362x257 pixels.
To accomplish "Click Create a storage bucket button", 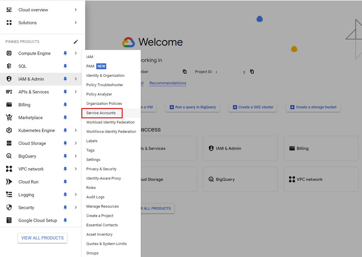I will pyautogui.click(x=313, y=107).
